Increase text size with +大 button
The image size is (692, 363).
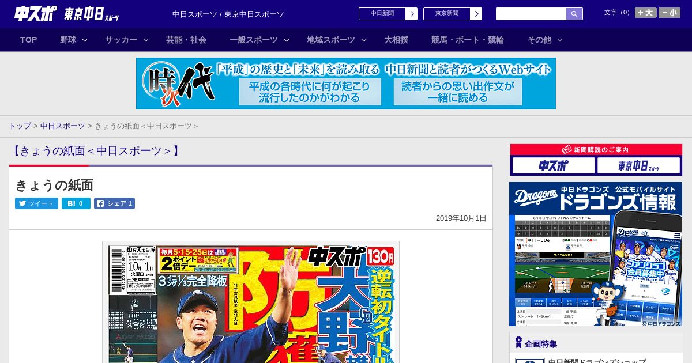click(x=646, y=13)
